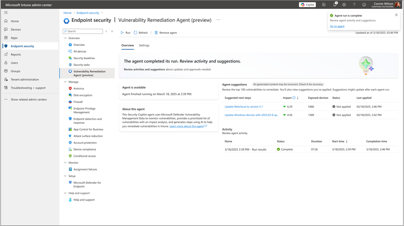404x226 pixels.
Task: Collapse the Overview section
Action: (x=65, y=38)
